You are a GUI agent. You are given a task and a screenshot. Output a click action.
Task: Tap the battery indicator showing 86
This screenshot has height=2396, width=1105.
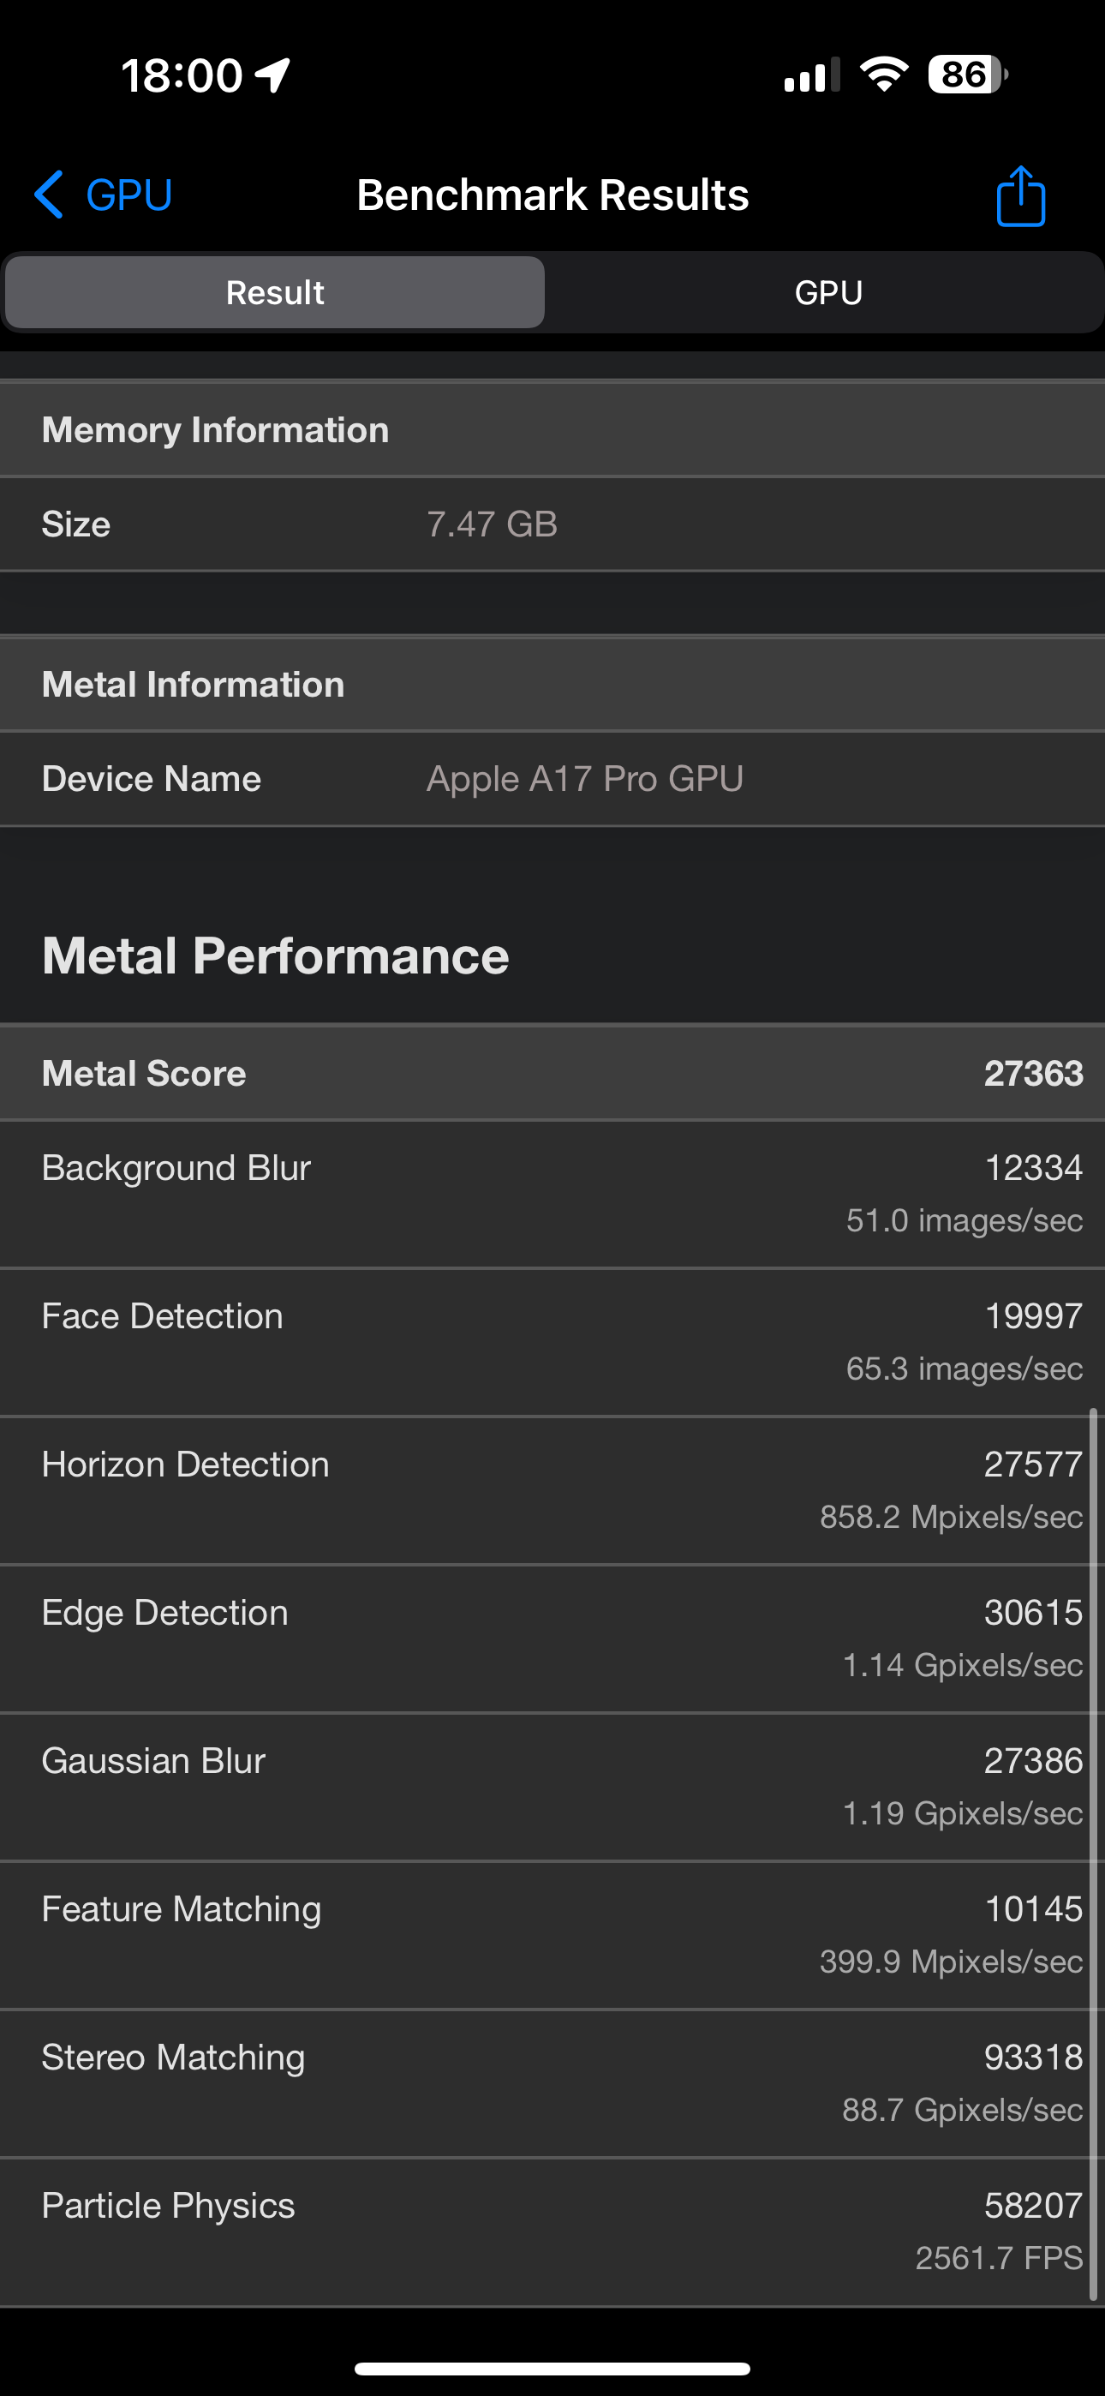click(966, 75)
